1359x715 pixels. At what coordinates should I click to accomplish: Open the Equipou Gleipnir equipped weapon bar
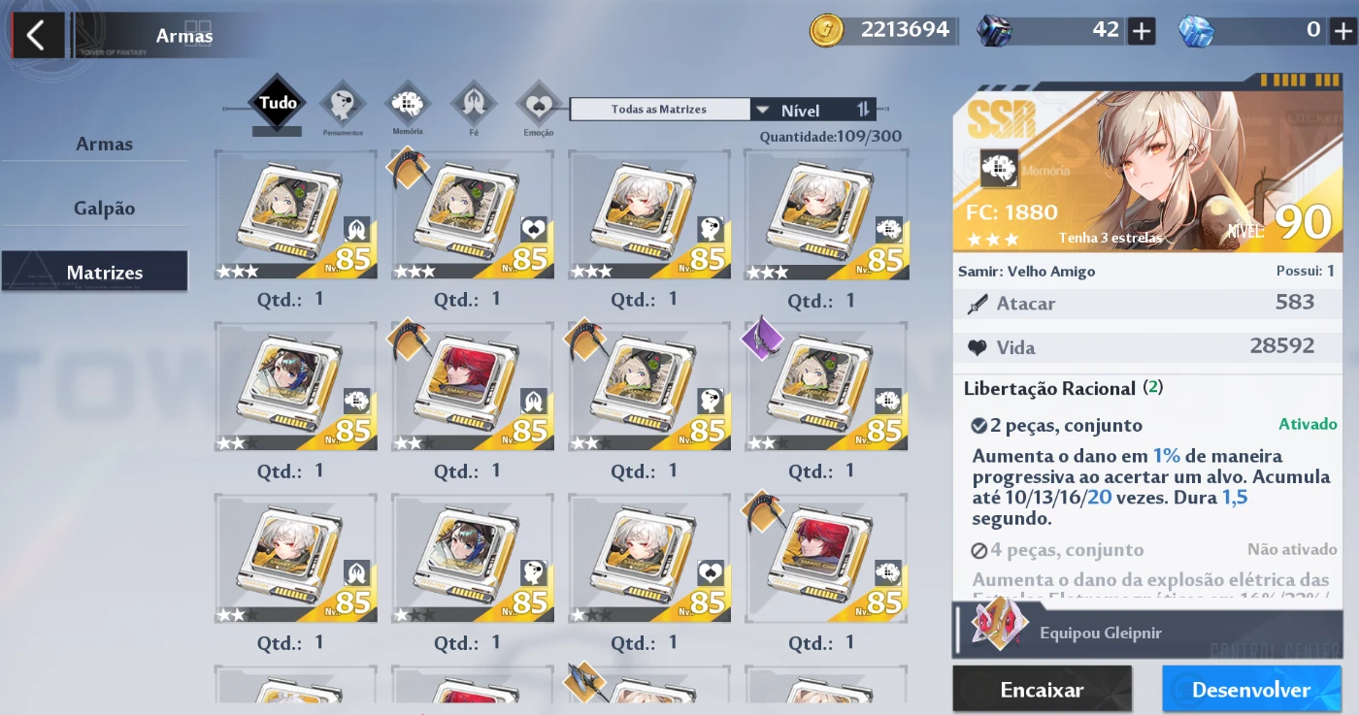pos(1147,632)
